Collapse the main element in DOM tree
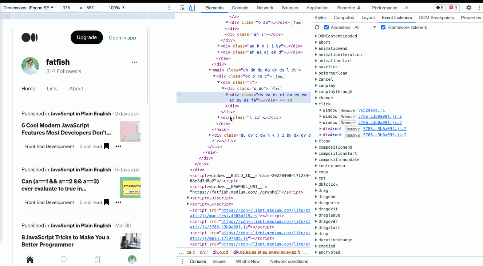This screenshot has width=483, height=266. pyautogui.click(x=210, y=70)
